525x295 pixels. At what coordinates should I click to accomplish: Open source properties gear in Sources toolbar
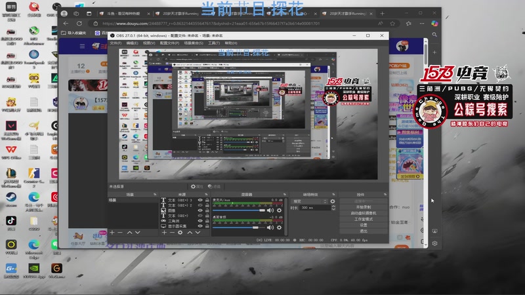point(180,233)
